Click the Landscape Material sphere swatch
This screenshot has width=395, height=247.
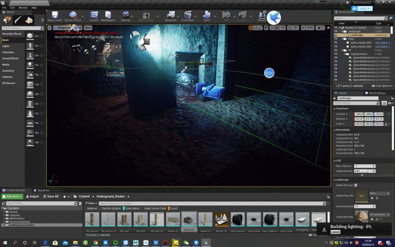click(362, 217)
